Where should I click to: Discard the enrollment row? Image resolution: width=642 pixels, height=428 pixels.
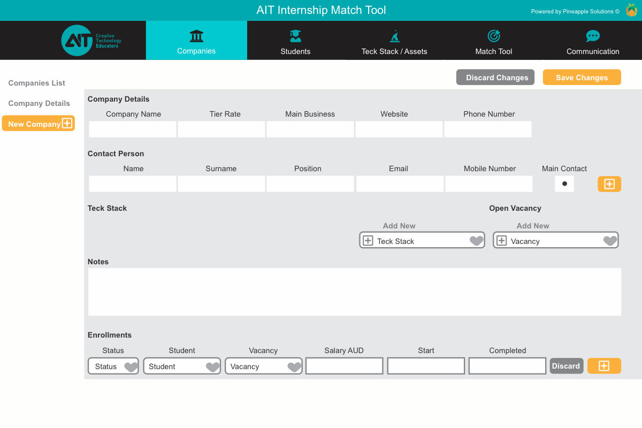[x=566, y=366]
